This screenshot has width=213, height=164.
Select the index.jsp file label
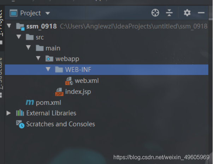tap(78, 92)
